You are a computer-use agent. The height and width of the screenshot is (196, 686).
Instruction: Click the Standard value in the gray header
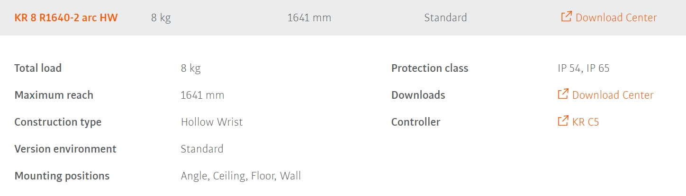click(x=445, y=18)
